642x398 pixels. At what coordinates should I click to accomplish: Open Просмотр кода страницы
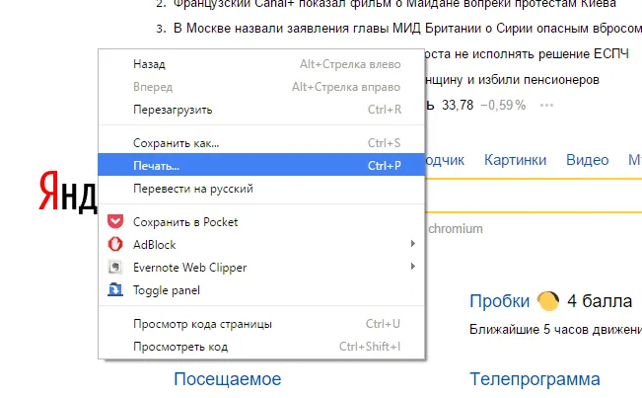261,324
